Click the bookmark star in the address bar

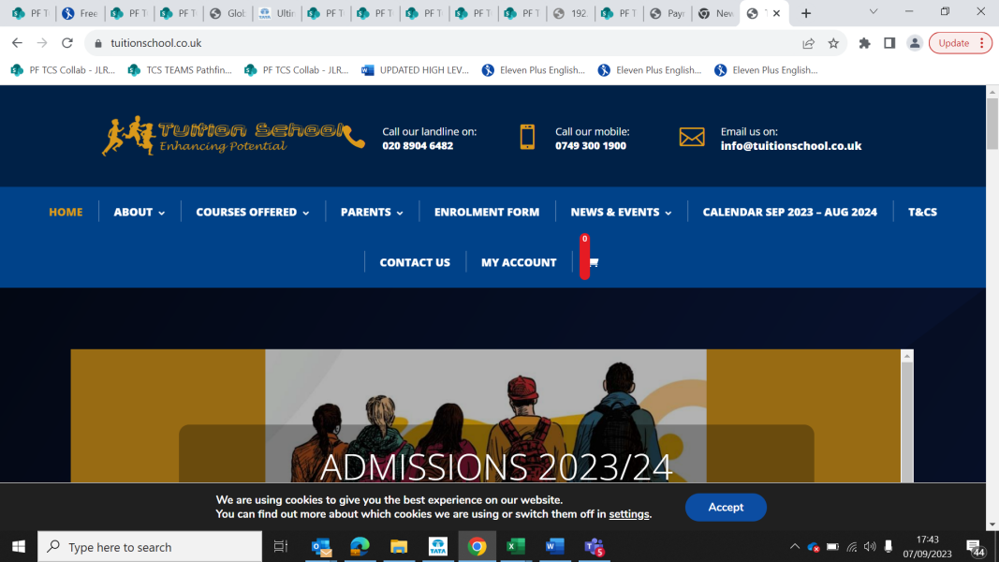pos(832,43)
